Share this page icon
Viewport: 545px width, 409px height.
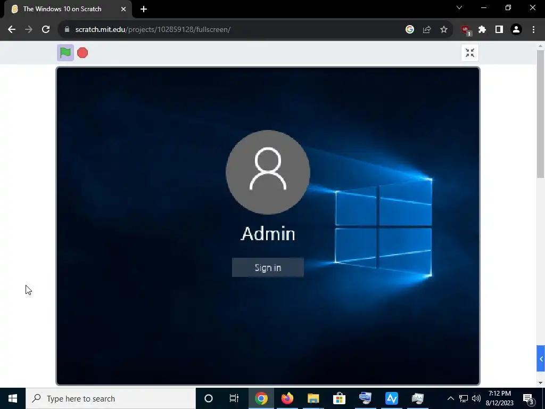[x=426, y=30]
